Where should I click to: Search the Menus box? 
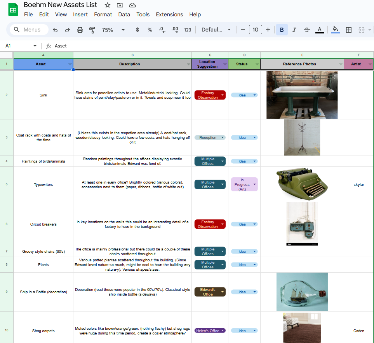[x=29, y=30]
